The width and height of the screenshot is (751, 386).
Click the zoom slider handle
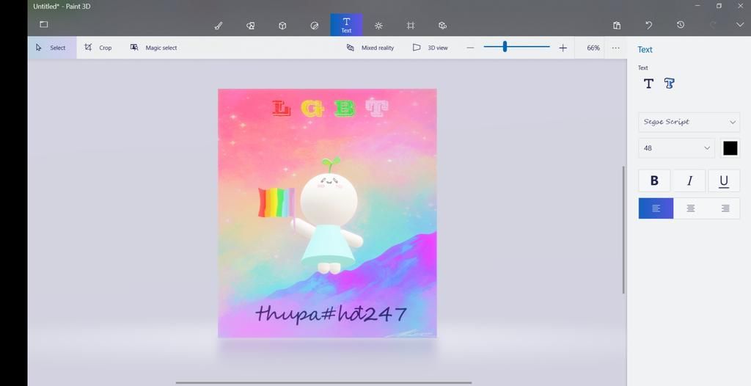tap(505, 46)
